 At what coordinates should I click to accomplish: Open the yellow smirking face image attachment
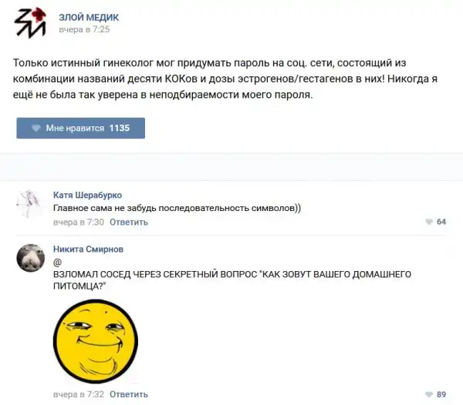(96, 341)
